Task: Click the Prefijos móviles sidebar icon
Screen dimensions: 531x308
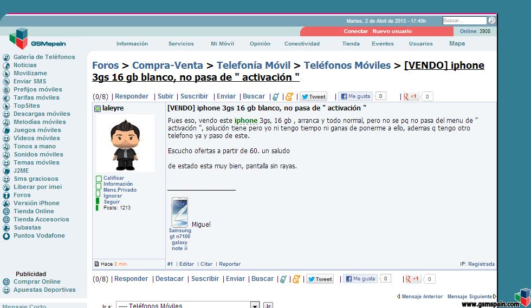Action: (x=6, y=90)
